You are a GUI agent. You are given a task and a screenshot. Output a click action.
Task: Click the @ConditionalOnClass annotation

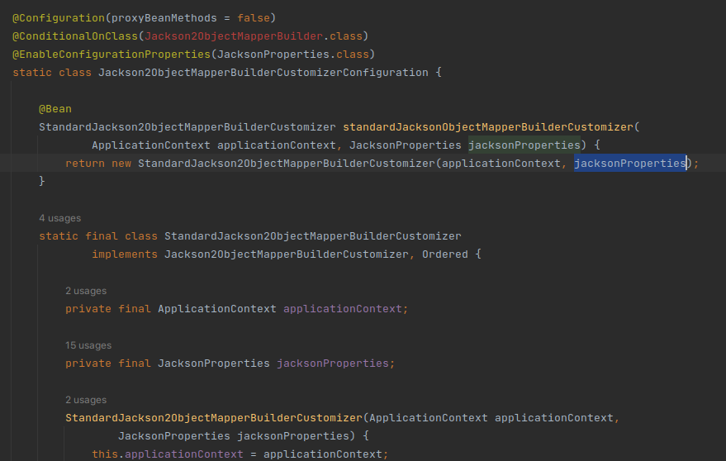(75, 36)
